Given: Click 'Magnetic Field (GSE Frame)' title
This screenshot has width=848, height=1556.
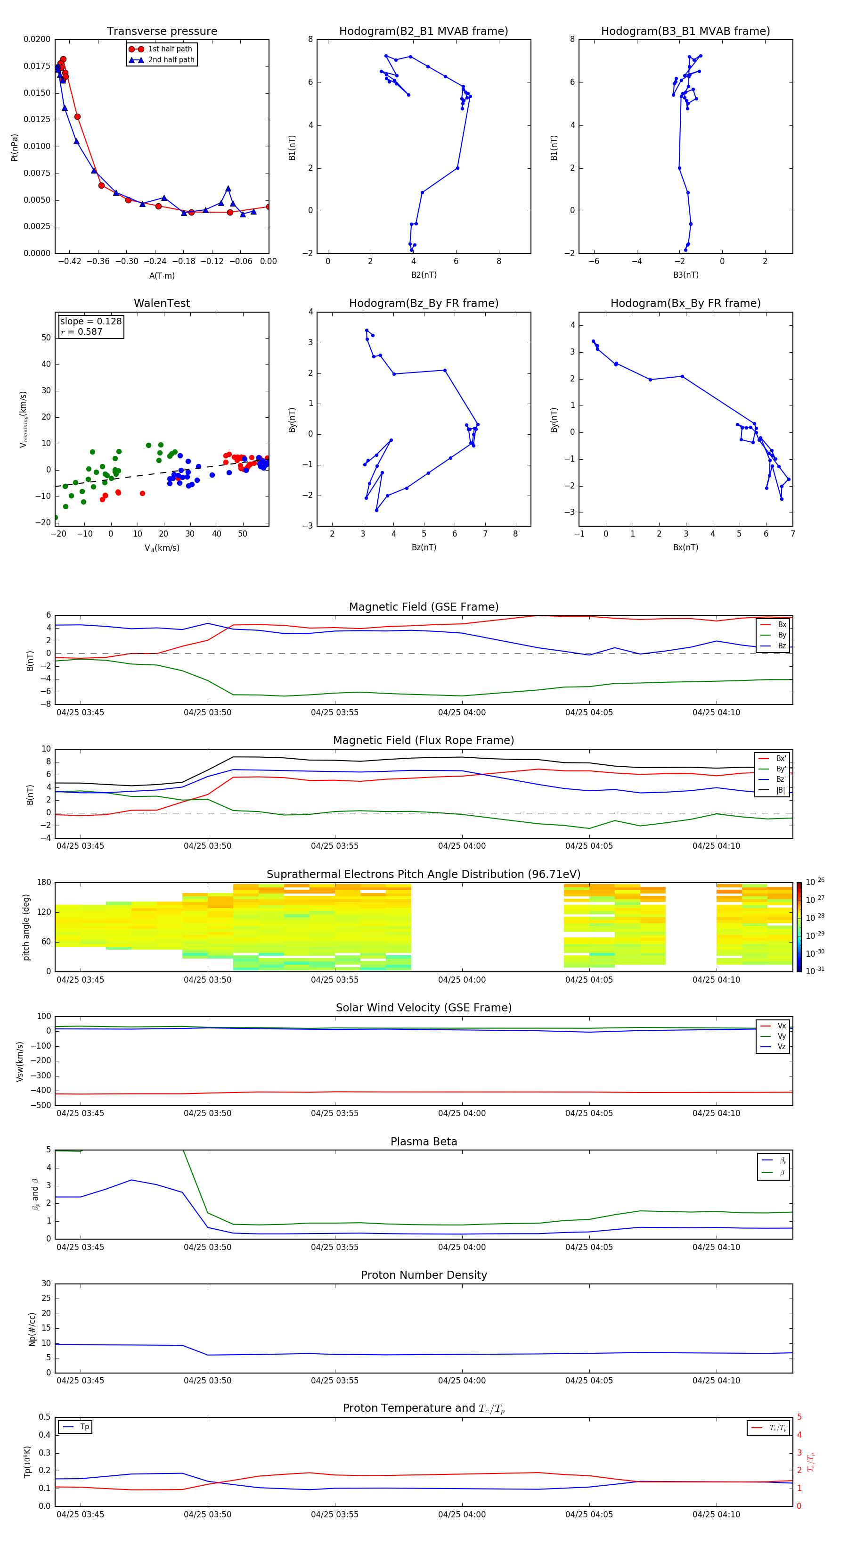Looking at the screenshot, I should coord(424,606).
